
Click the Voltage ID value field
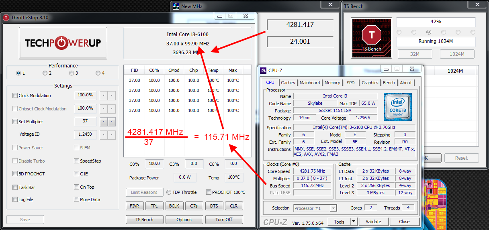85,134
